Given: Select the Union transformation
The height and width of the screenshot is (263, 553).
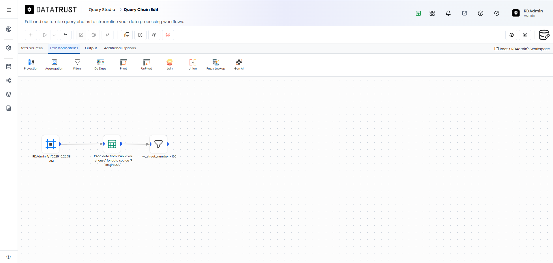Looking at the screenshot, I should [x=193, y=64].
